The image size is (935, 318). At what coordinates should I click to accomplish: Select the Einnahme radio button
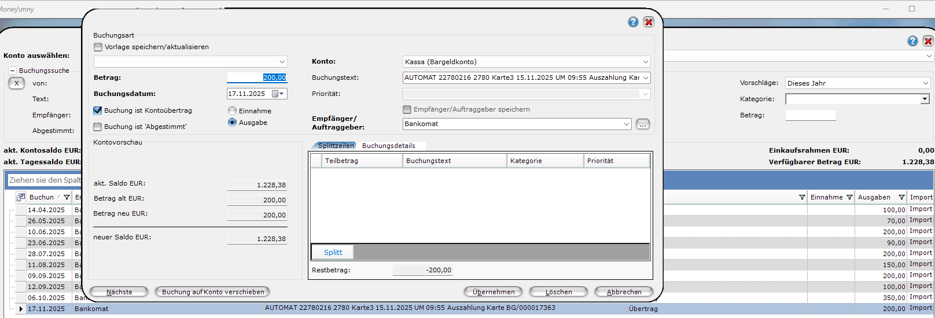pyautogui.click(x=233, y=111)
